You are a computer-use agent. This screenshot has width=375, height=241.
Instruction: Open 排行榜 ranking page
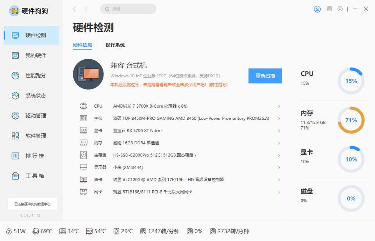(31, 156)
